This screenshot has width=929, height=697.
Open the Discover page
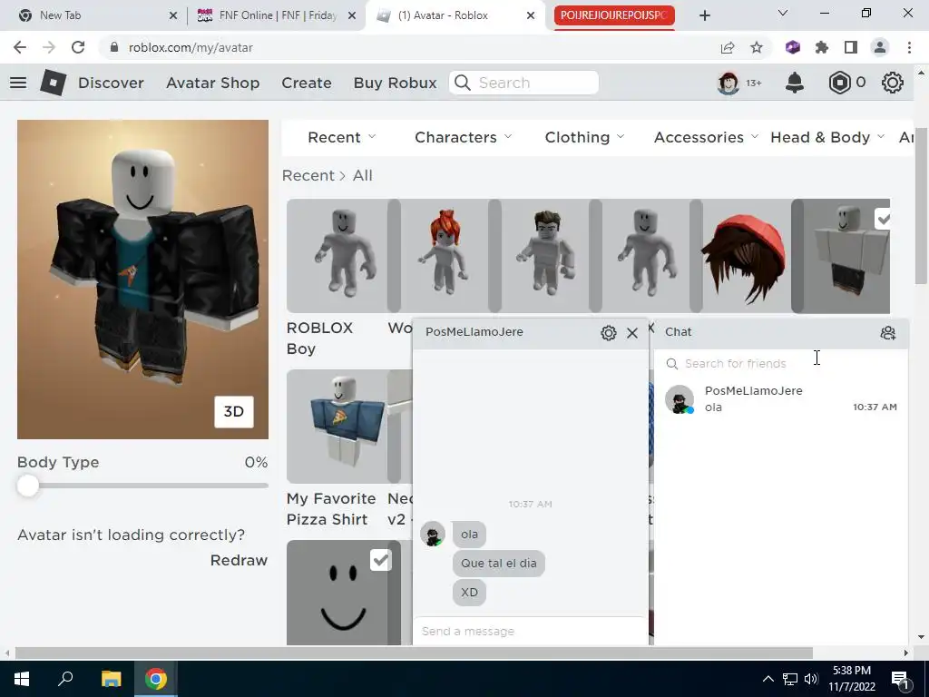pos(111,83)
